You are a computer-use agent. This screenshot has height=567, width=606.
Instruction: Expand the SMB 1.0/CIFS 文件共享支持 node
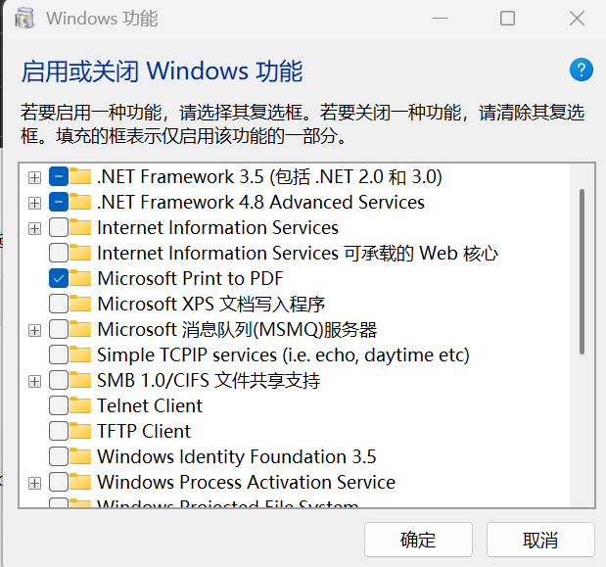tap(34, 380)
